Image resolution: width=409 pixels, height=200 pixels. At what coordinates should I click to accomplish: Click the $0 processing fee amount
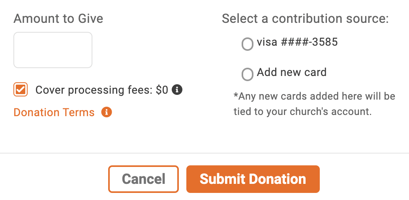coord(162,90)
